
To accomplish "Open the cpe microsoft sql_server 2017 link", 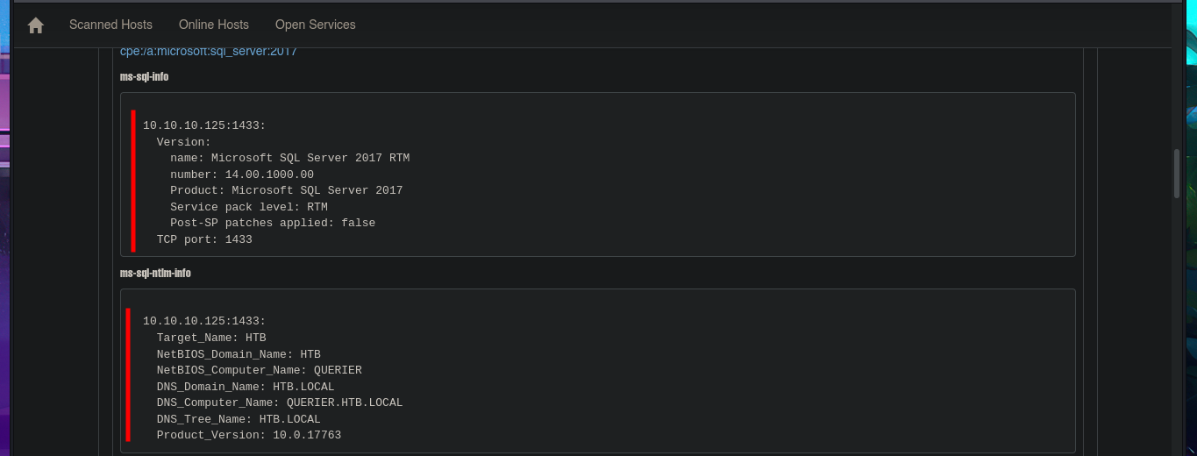I will [209, 52].
